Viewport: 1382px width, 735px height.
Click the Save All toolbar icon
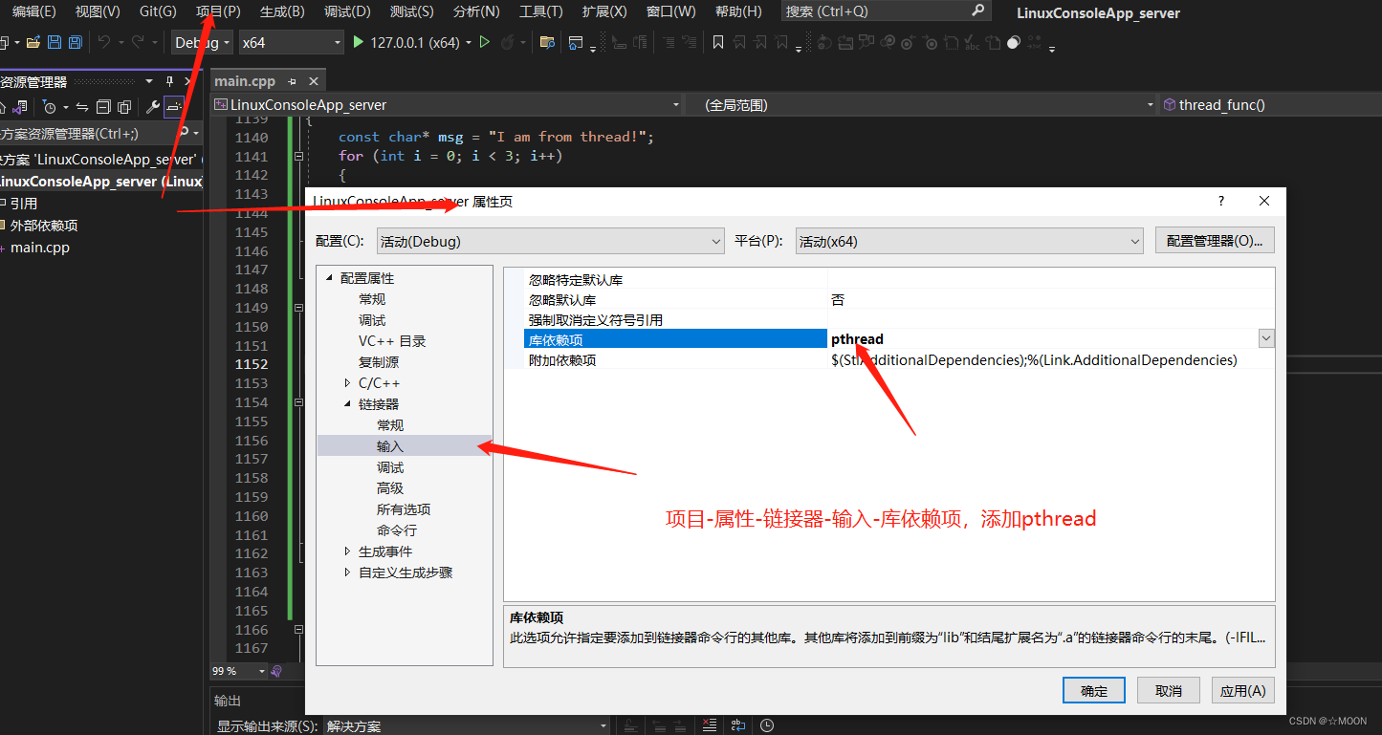coord(74,43)
